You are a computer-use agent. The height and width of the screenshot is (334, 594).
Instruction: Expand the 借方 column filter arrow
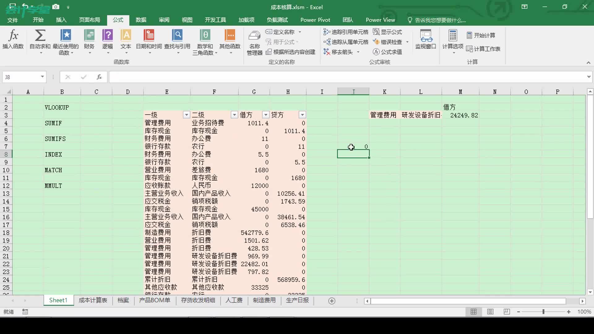tap(265, 115)
